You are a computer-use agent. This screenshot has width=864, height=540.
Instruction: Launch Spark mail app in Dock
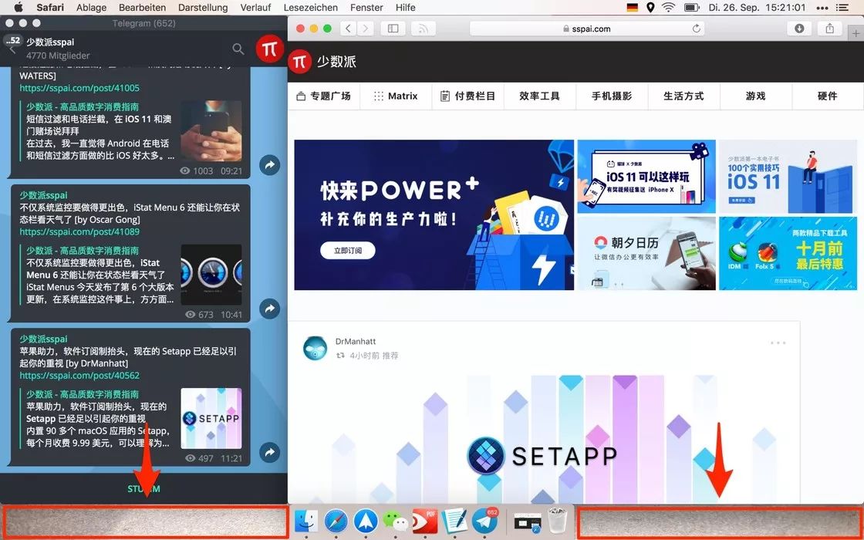[x=366, y=521]
